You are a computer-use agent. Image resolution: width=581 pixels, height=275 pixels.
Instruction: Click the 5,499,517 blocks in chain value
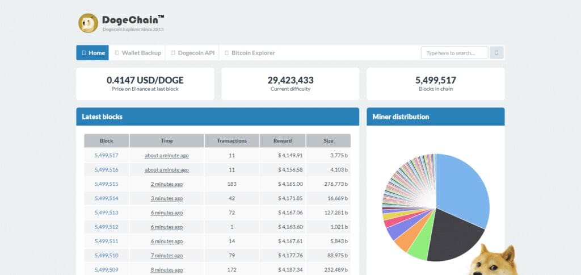click(x=436, y=80)
